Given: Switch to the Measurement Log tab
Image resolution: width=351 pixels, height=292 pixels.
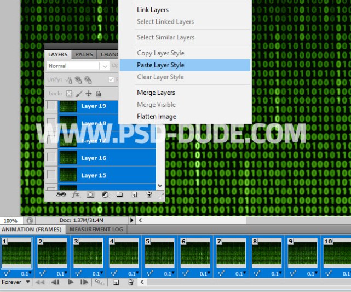Looking at the screenshot, I should [x=96, y=230].
